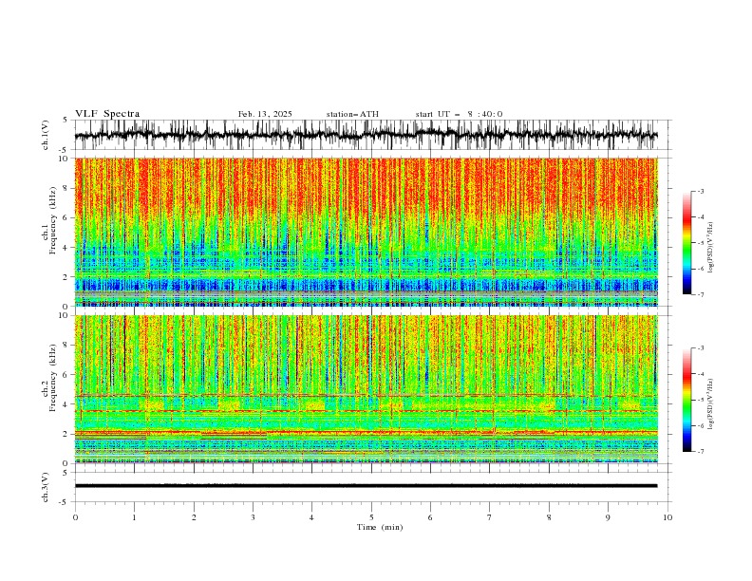Click the "-7" tick on ch.1 colorbar

click(x=700, y=294)
